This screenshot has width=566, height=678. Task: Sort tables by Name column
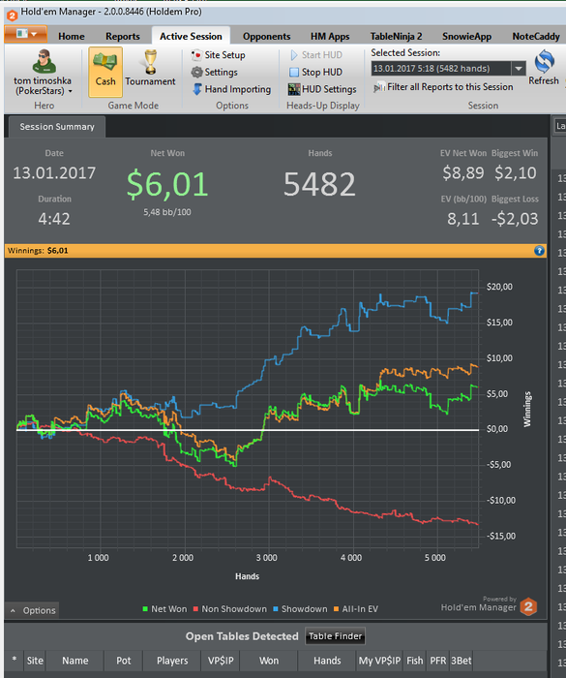click(74, 661)
